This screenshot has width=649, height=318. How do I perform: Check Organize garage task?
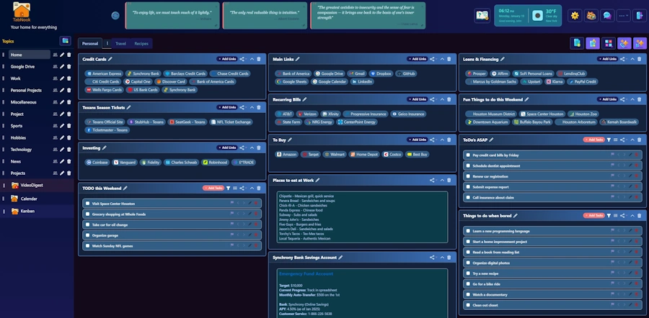click(87, 235)
